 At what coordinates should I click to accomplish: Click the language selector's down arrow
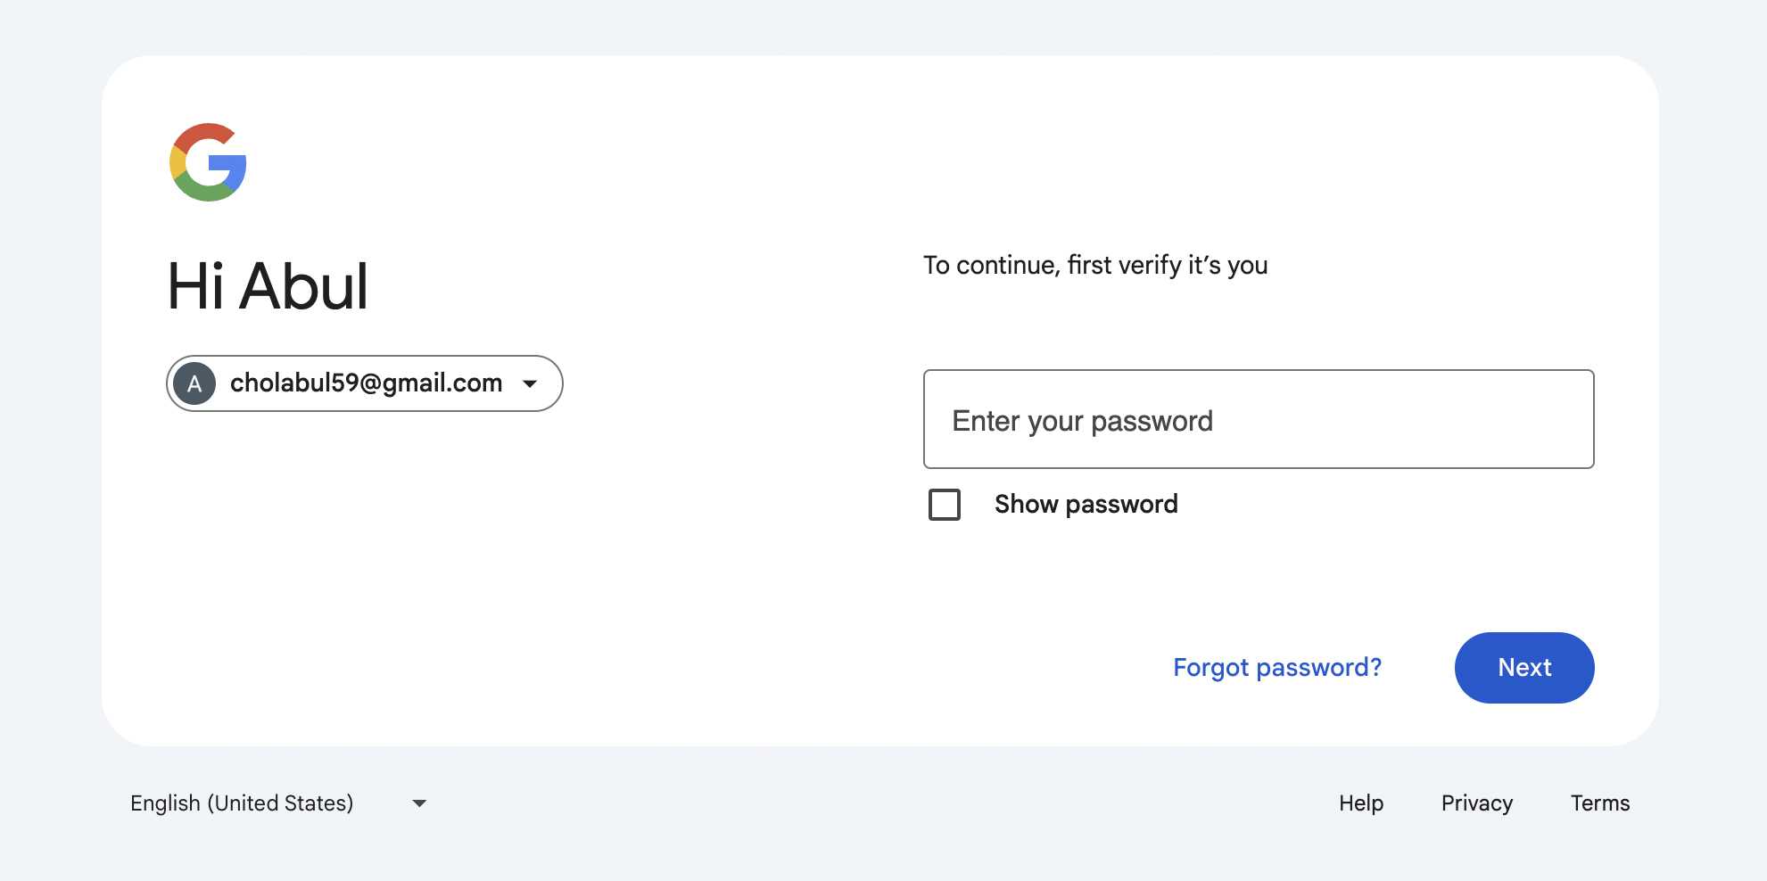pyautogui.click(x=419, y=803)
